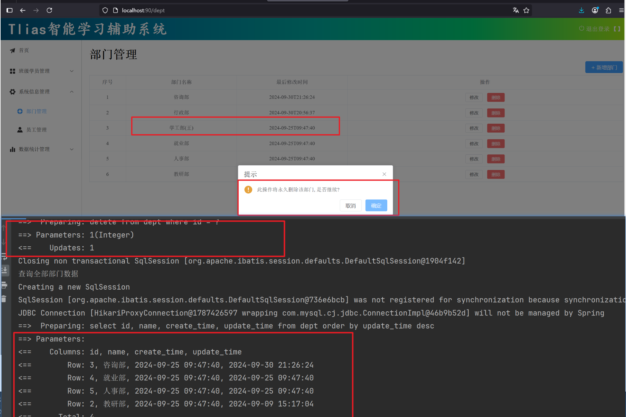This screenshot has height=417, width=626.
Task: Click the 新增部门 button
Action: pos(604,67)
